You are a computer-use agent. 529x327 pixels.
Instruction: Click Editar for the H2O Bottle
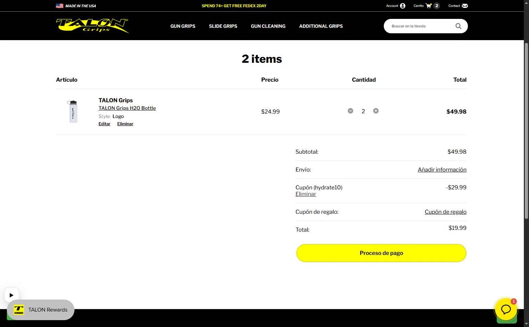(104, 124)
